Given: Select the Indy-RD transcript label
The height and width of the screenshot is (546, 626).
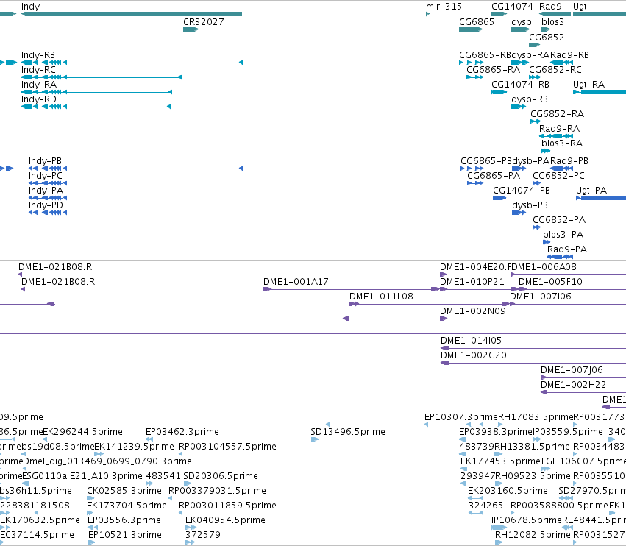Looking at the screenshot, I should pos(39,99).
